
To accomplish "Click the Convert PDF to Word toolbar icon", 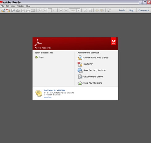I will point(3,11).
